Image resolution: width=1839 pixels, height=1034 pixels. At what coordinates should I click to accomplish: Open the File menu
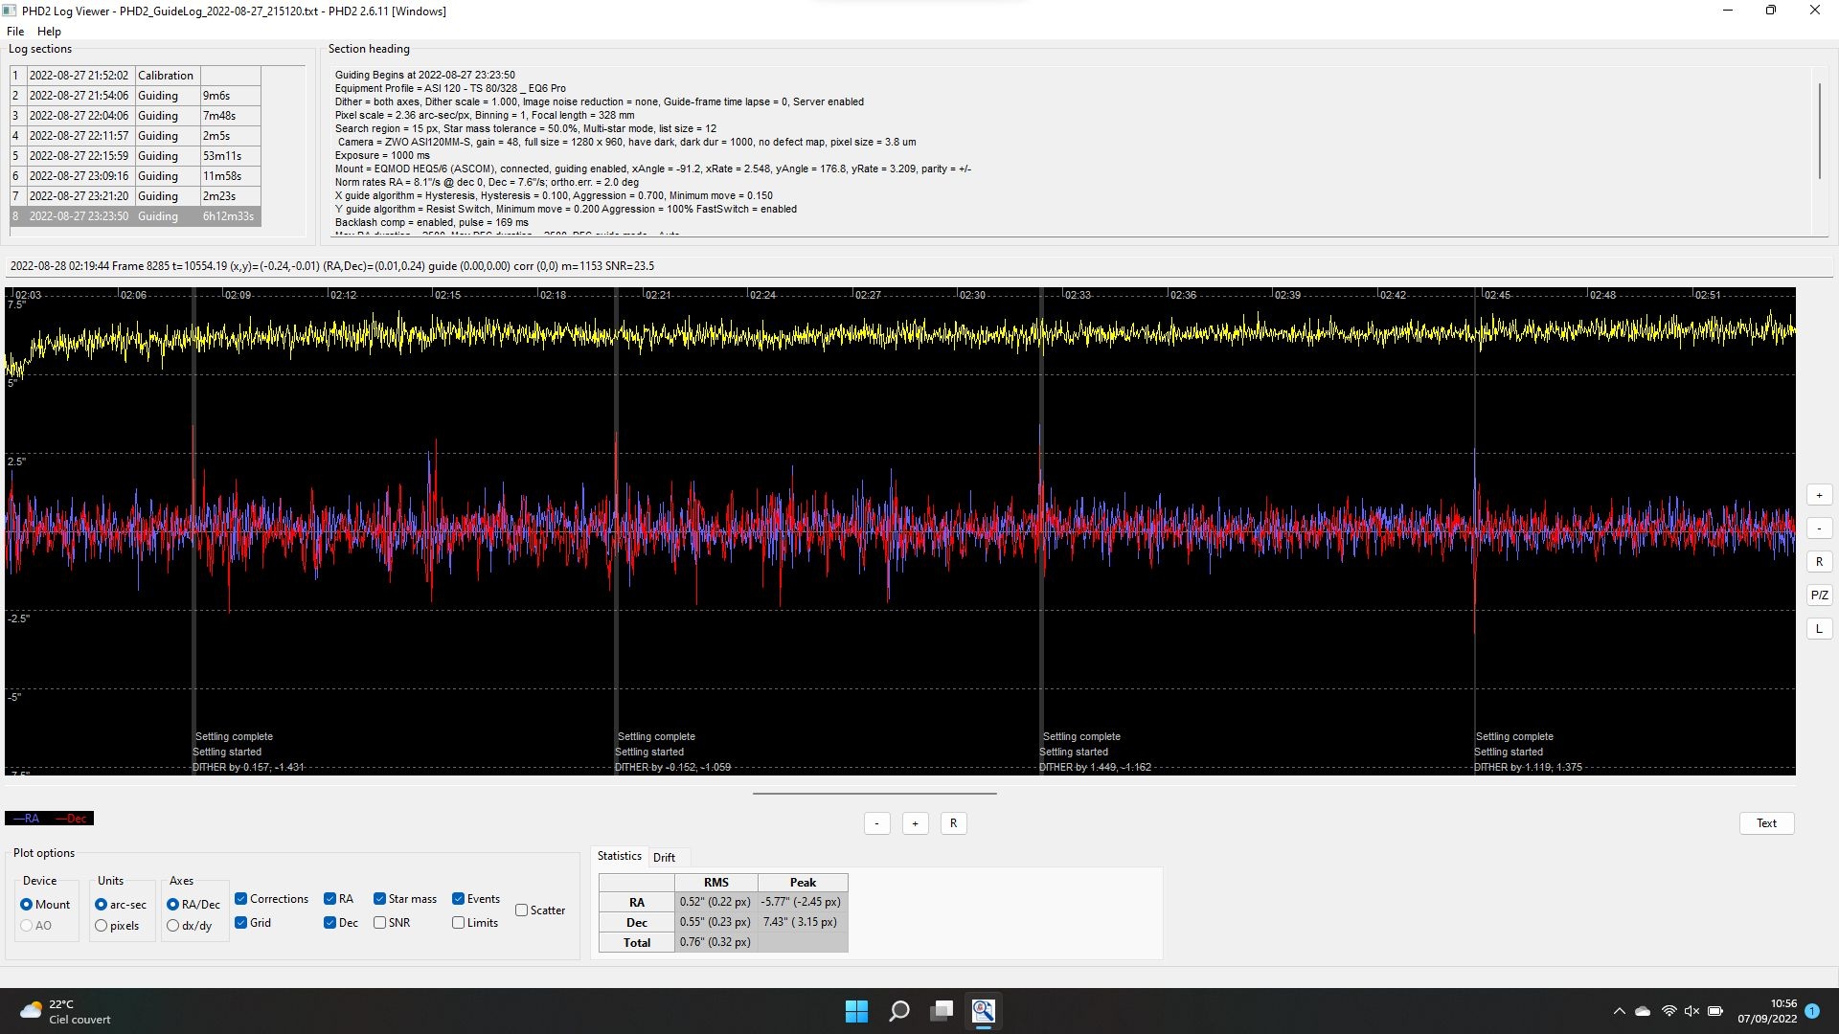coord(15,32)
